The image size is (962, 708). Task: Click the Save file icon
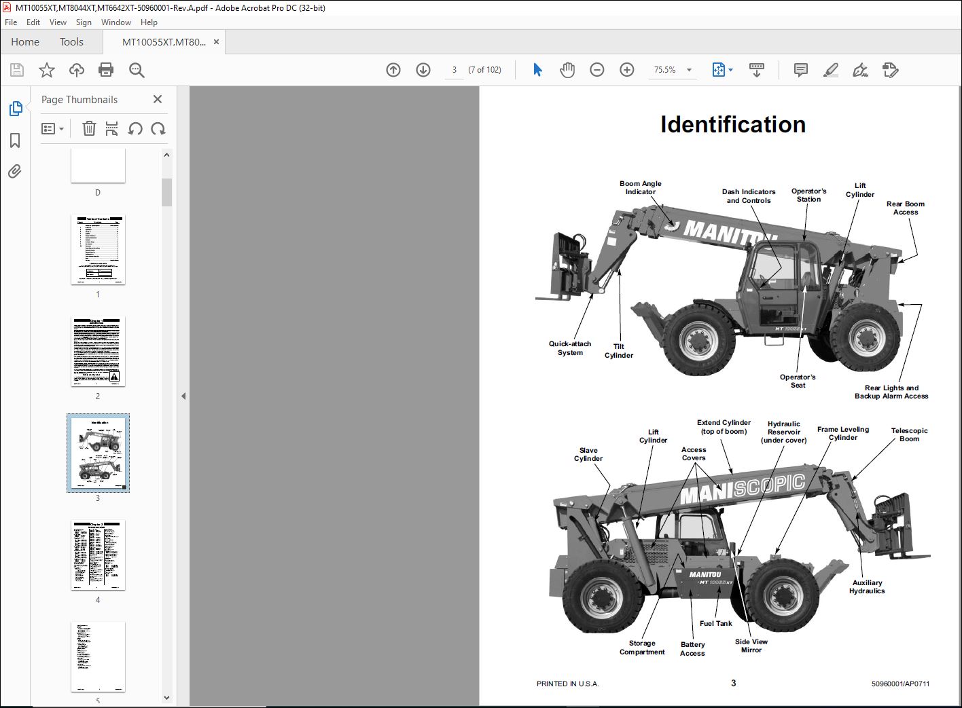pos(17,70)
